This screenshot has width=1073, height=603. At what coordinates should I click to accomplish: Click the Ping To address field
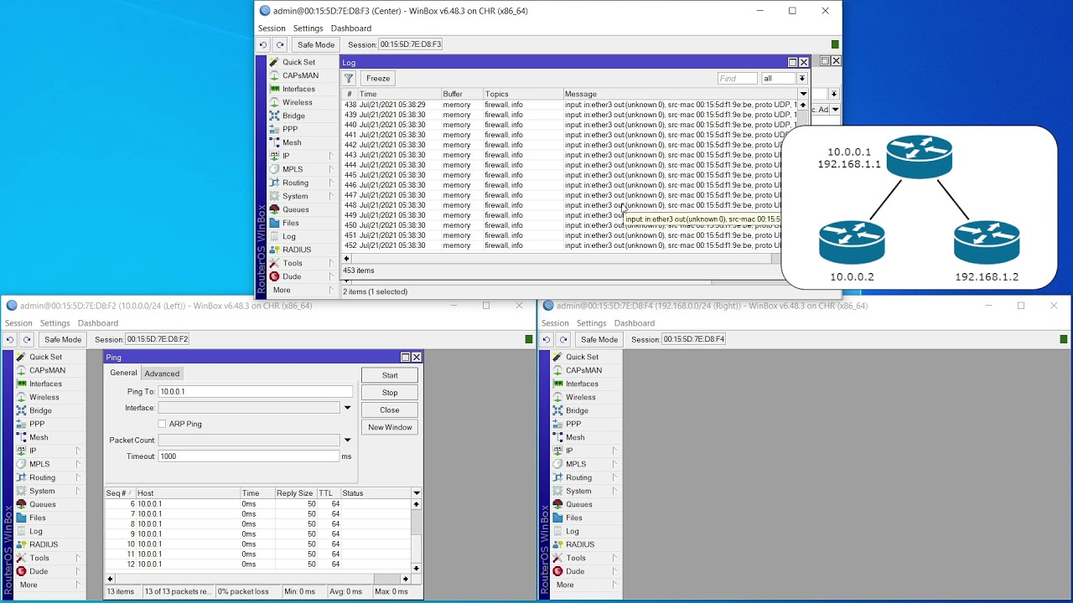[256, 392]
